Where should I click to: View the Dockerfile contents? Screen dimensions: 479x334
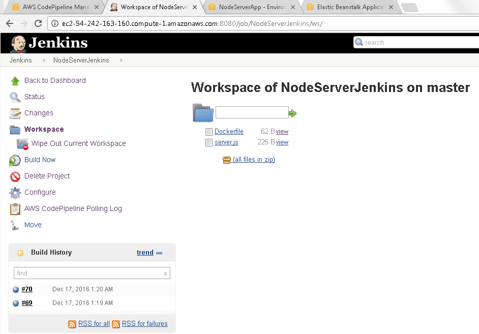point(282,131)
